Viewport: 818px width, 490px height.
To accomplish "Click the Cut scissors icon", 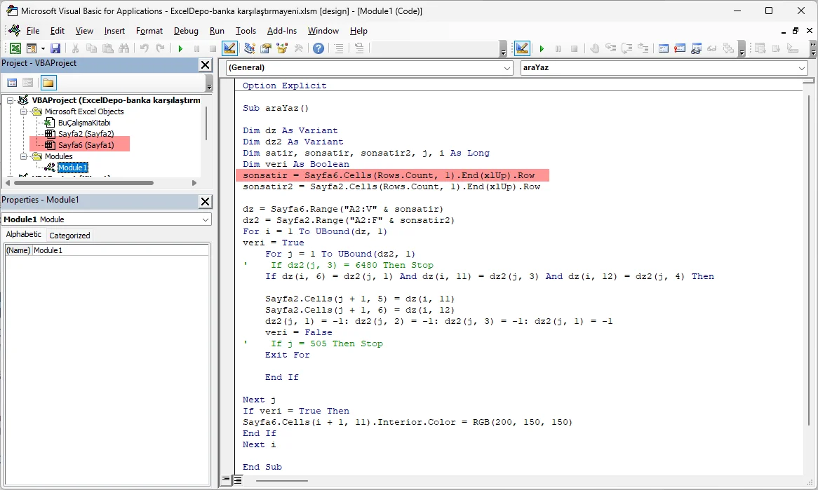I will (76, 48).
